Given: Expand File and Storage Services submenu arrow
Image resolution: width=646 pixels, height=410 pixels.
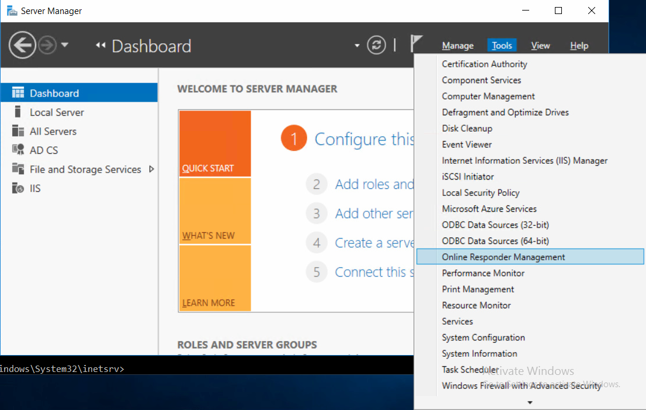Looking at the screenshot, I should (152, 169).
